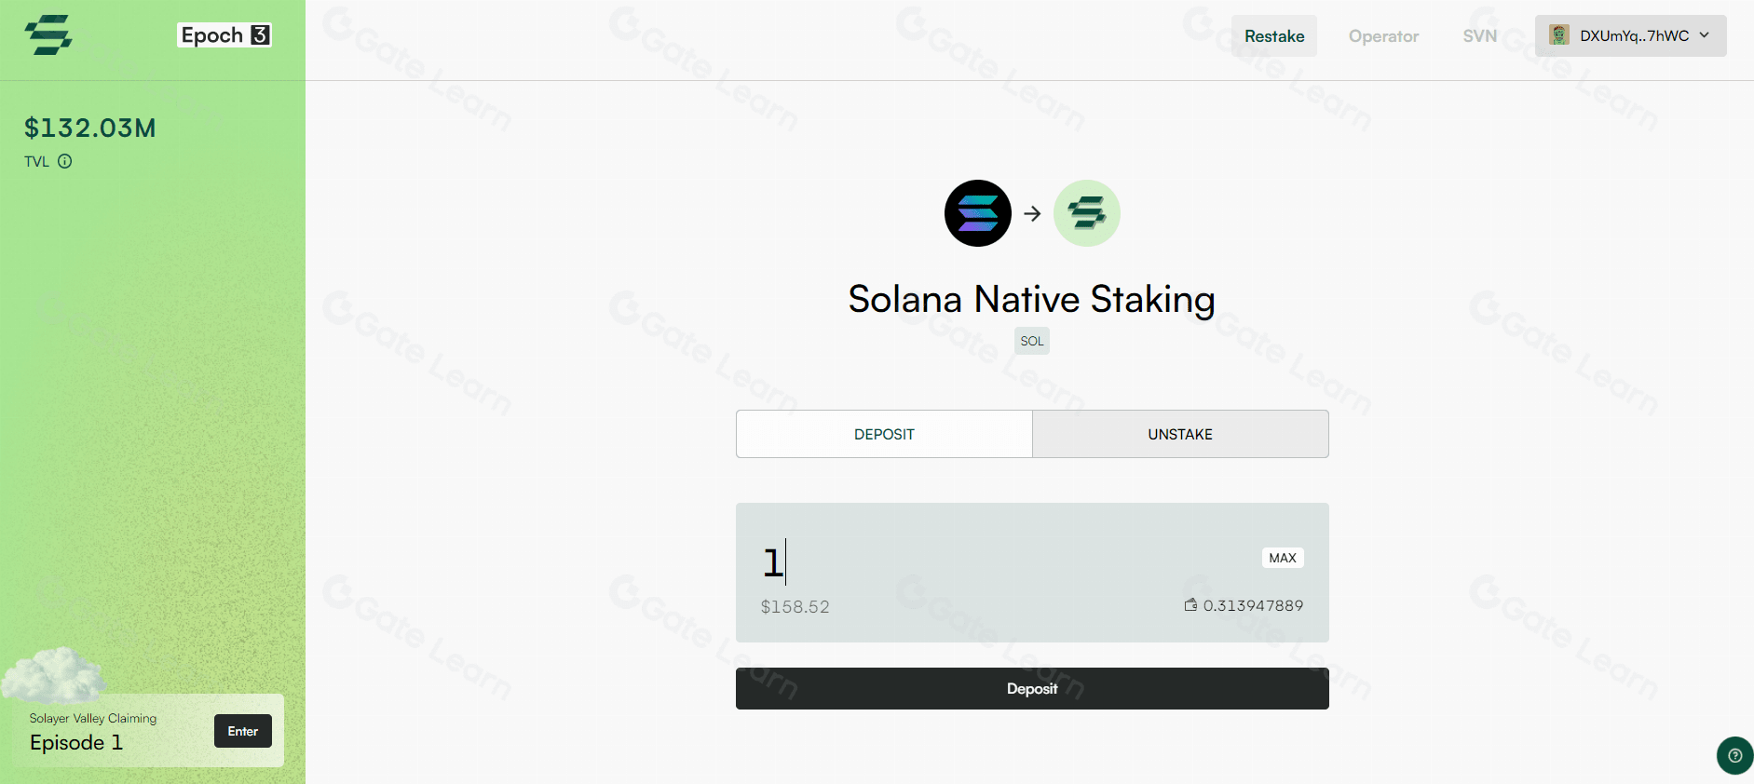
Task: Open the help circle icon
Action: 1734,755
